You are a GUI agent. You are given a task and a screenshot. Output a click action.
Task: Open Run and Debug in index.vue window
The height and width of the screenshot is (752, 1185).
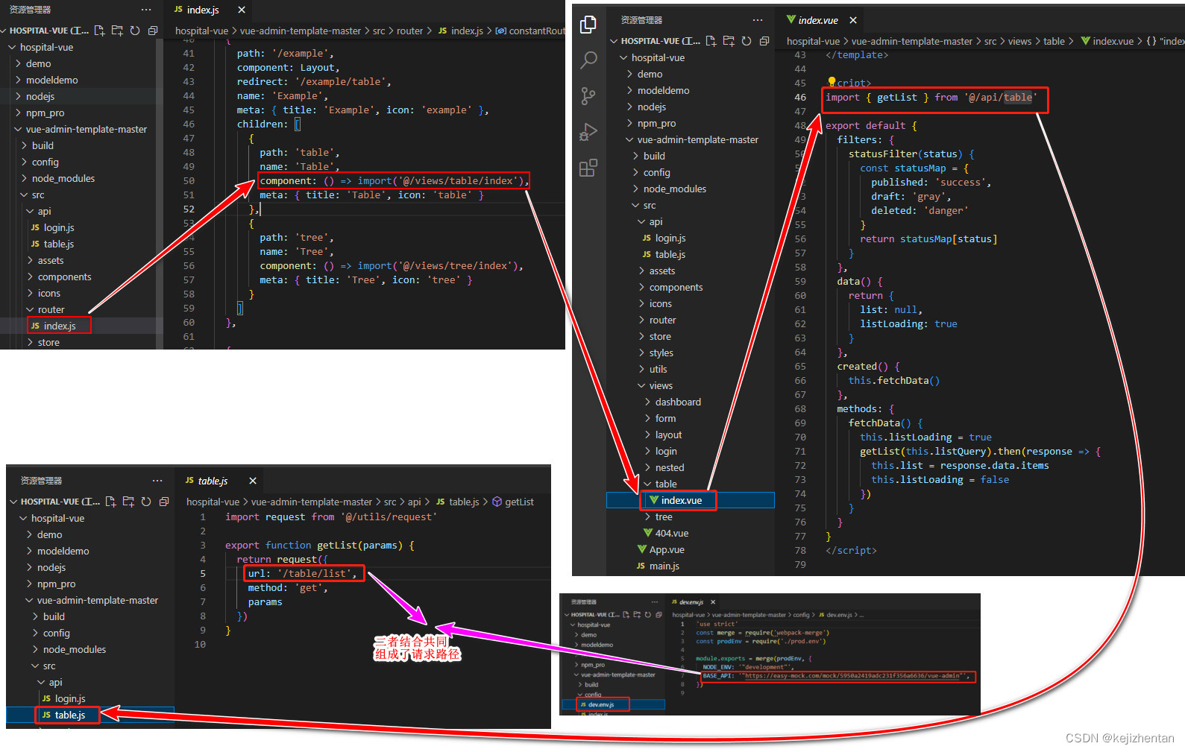588,132
